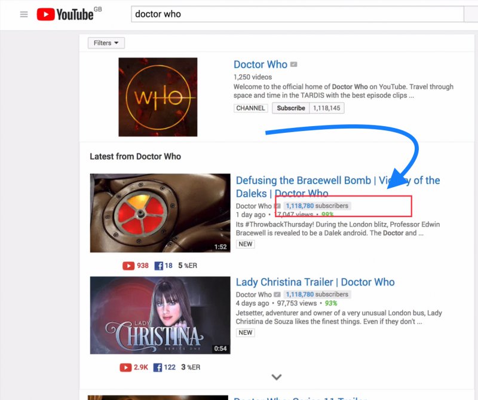The height and width of the screenshot is (400, 478).
Task: Expand more videos with down chevron
Action: (x=276, y=377)
